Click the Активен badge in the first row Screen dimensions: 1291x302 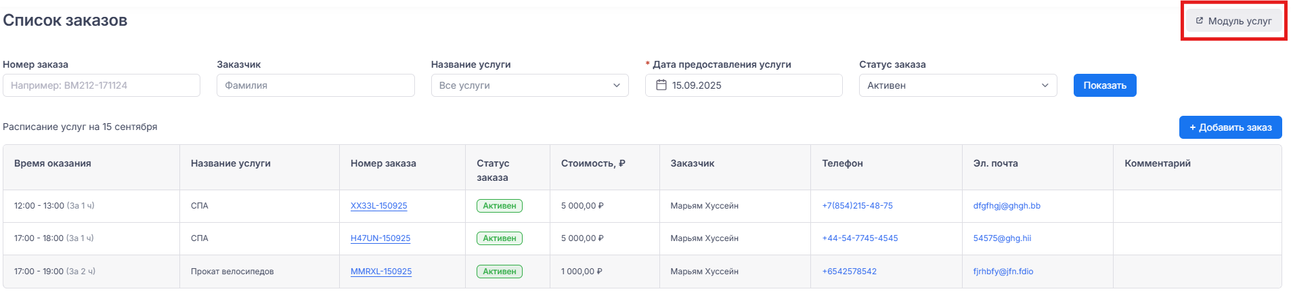499,206
